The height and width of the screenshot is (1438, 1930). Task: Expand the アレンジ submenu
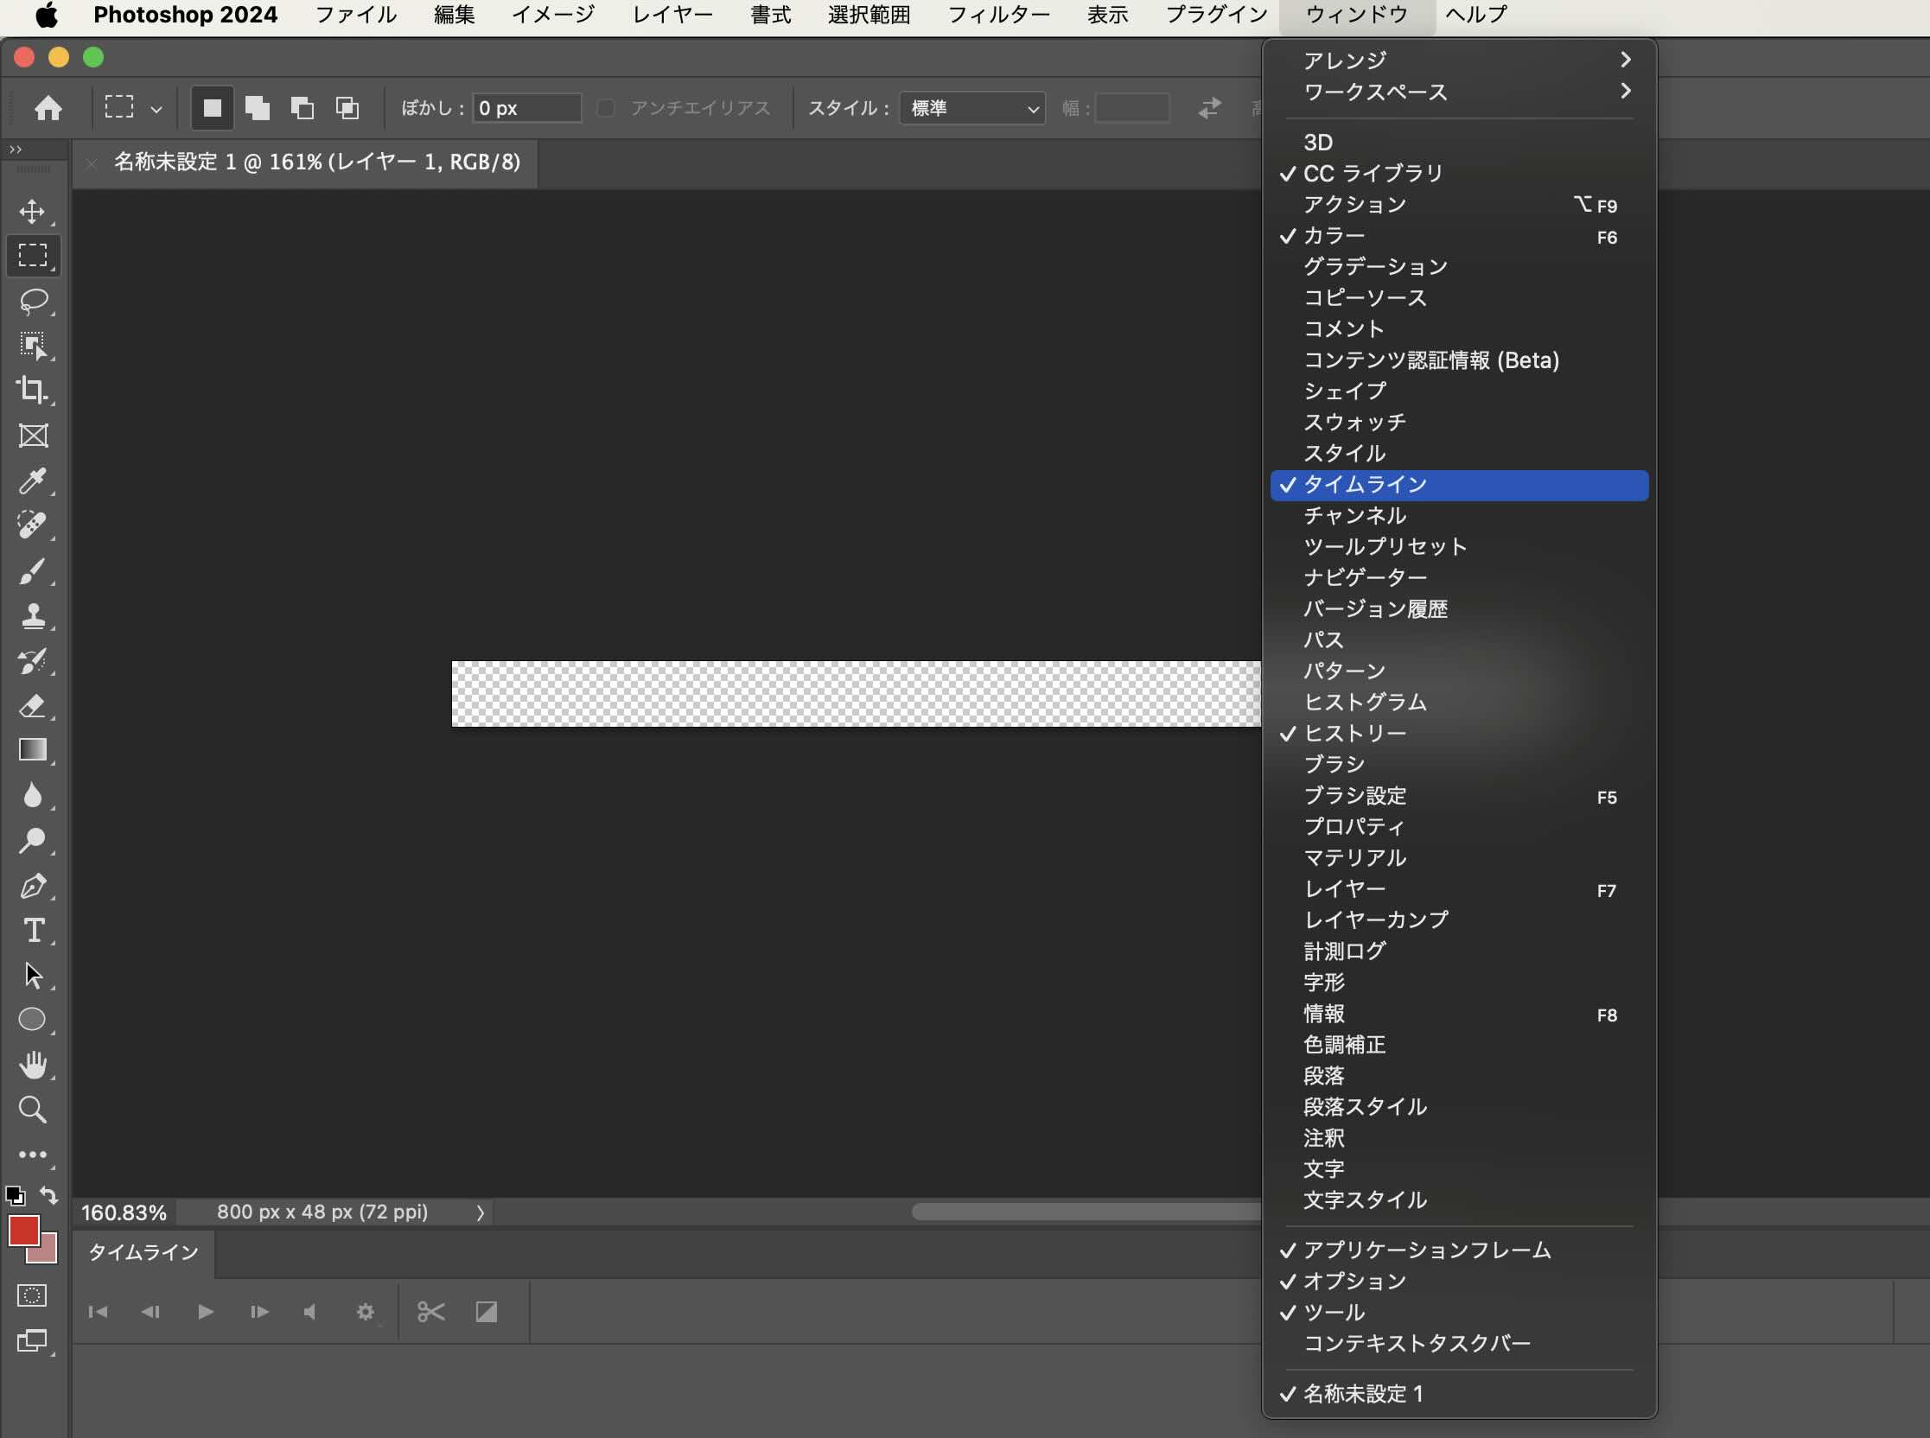(1459, 60)
